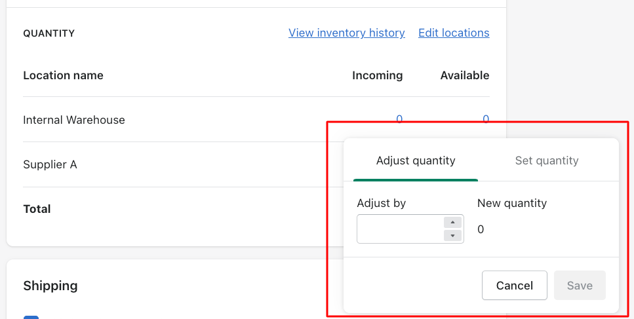Viewport: 634px width, 319px height.
Task: Select the New quantity value 0
Action: tap(481, 229)
